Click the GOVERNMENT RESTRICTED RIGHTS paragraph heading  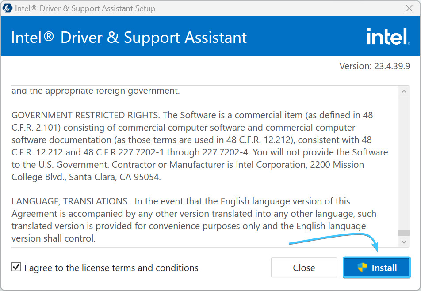[86, 115]
